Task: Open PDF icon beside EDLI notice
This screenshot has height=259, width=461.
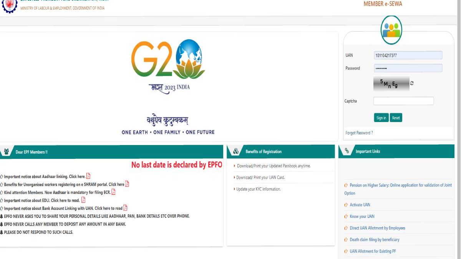Action: pos(83,200)
